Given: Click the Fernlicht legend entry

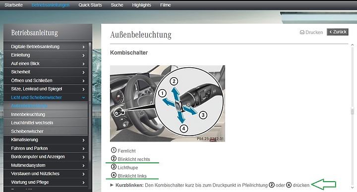Looking at the screenshot, I should (x=123, y=150).
